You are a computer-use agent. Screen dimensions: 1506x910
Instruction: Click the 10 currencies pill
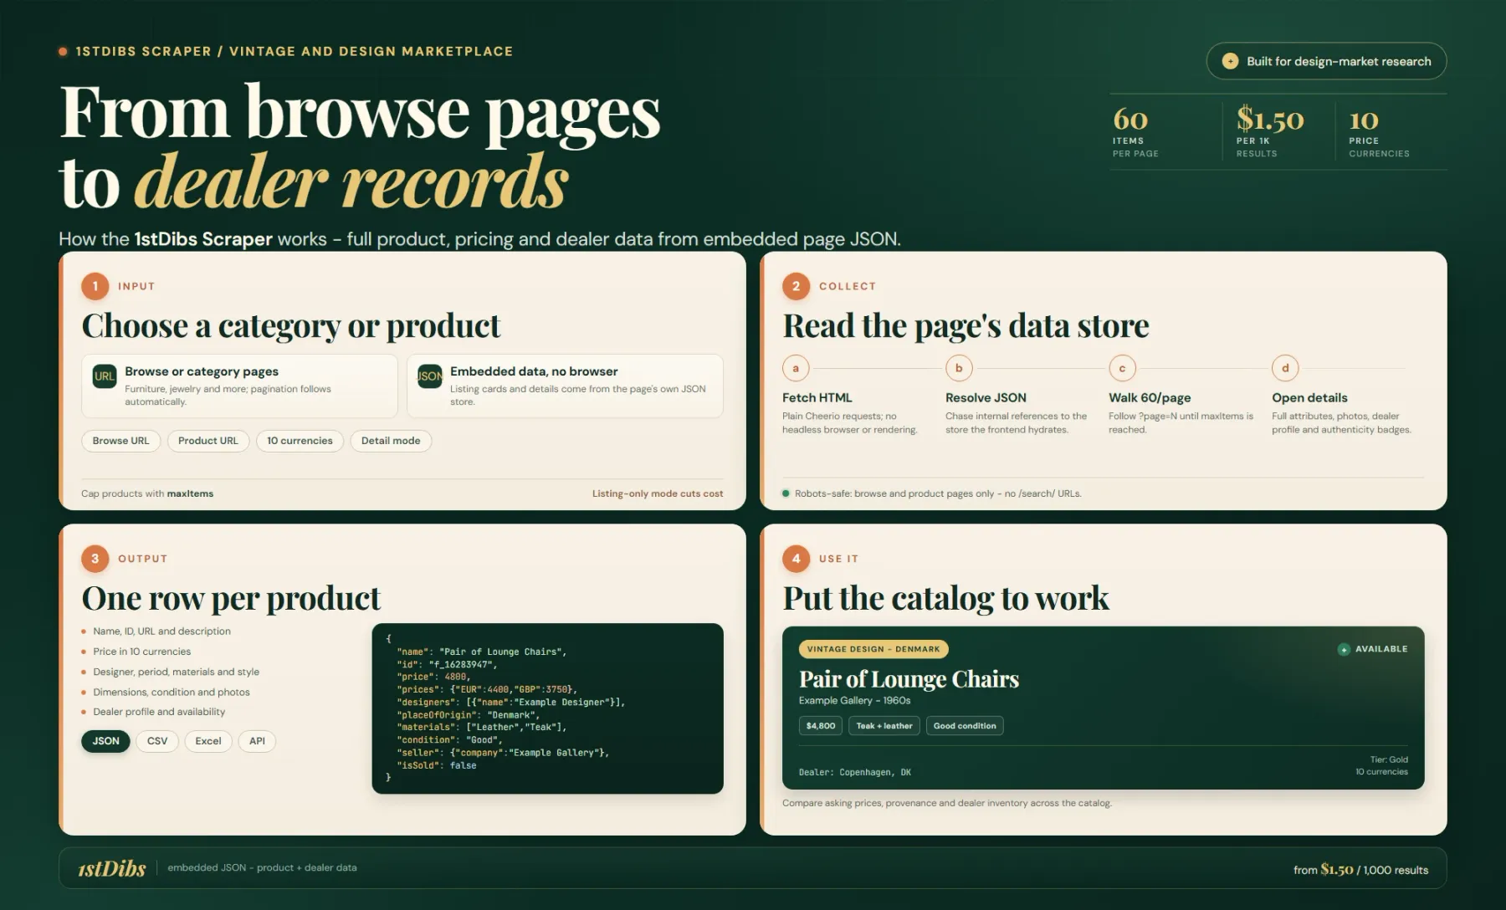click(300, 441)
